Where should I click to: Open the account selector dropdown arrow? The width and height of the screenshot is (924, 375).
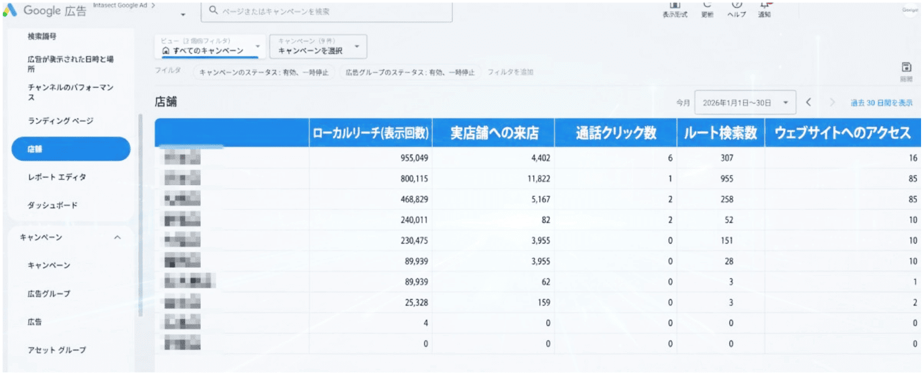pyautogui.click(x=183, y=15)
